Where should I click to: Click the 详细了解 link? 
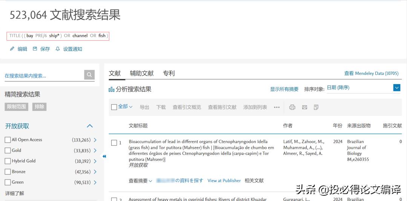(15, 193)
